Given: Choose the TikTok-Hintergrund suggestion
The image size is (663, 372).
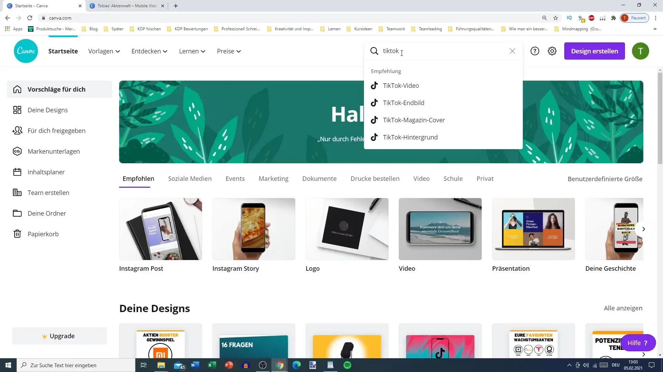Looking at the screenshot, I should point(443,137).
